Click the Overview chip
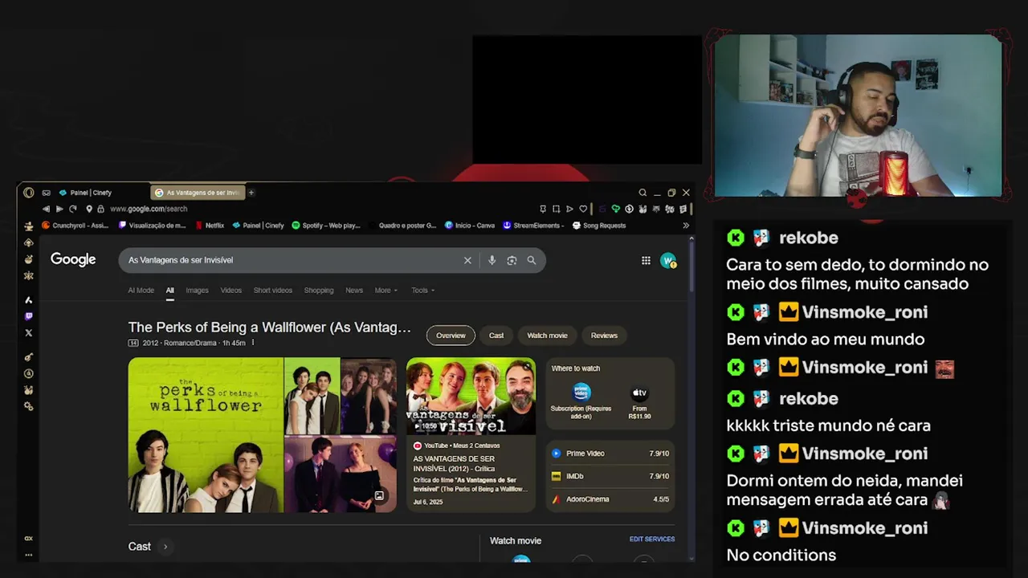The image size is (1028, 578). 451,336
